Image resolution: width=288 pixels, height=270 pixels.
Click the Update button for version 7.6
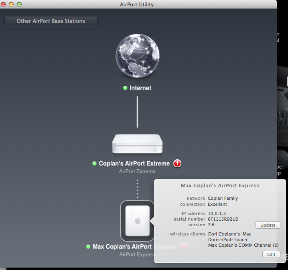click(x=268, y=225)
